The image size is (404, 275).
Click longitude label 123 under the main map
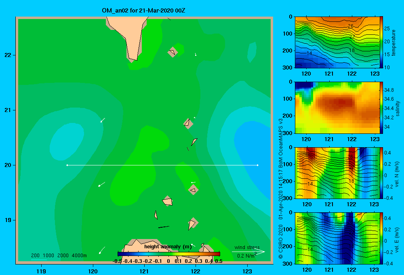click(247, 271)
